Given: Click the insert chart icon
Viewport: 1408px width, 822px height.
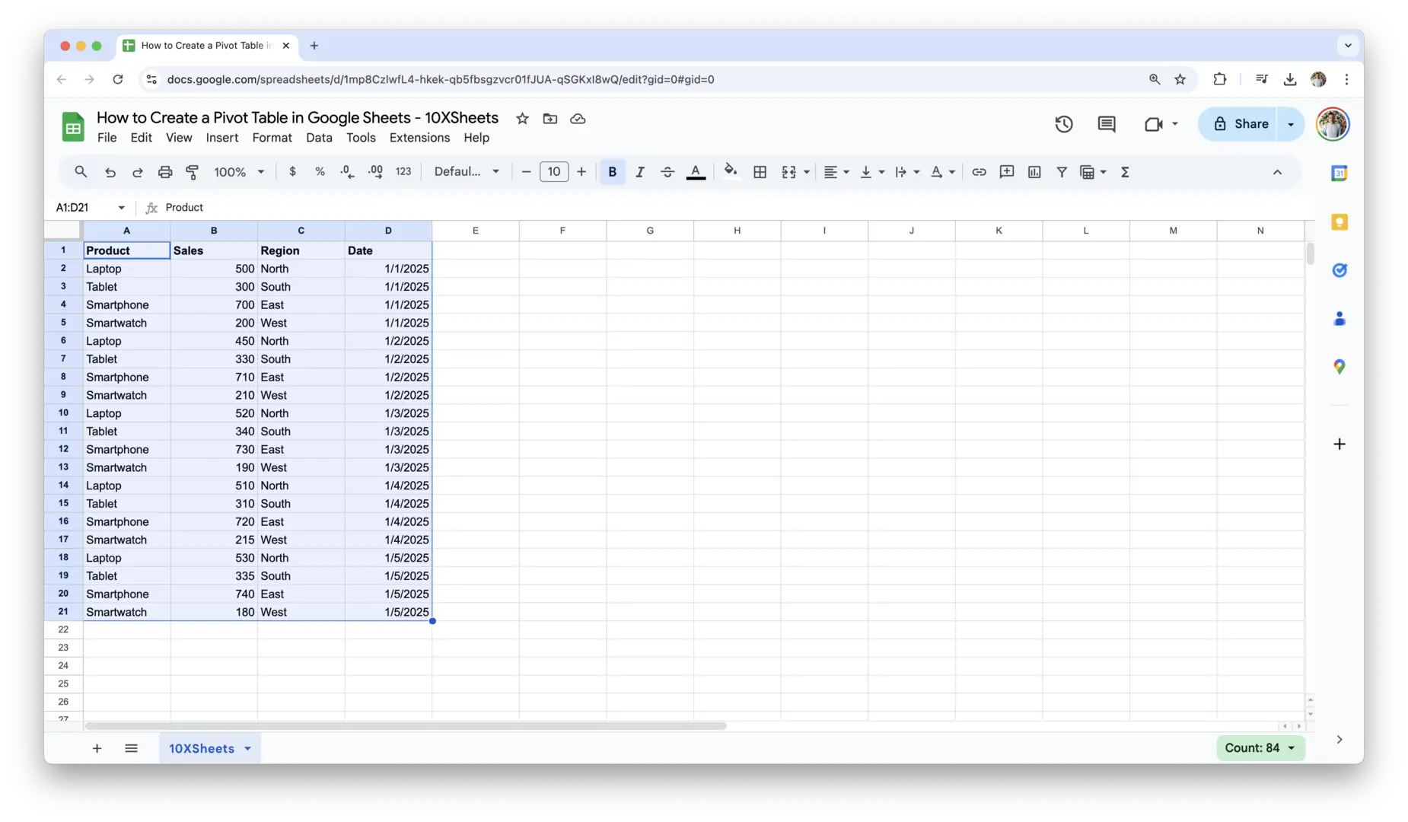Looking at the screenshot, I should coord(1034,172).
